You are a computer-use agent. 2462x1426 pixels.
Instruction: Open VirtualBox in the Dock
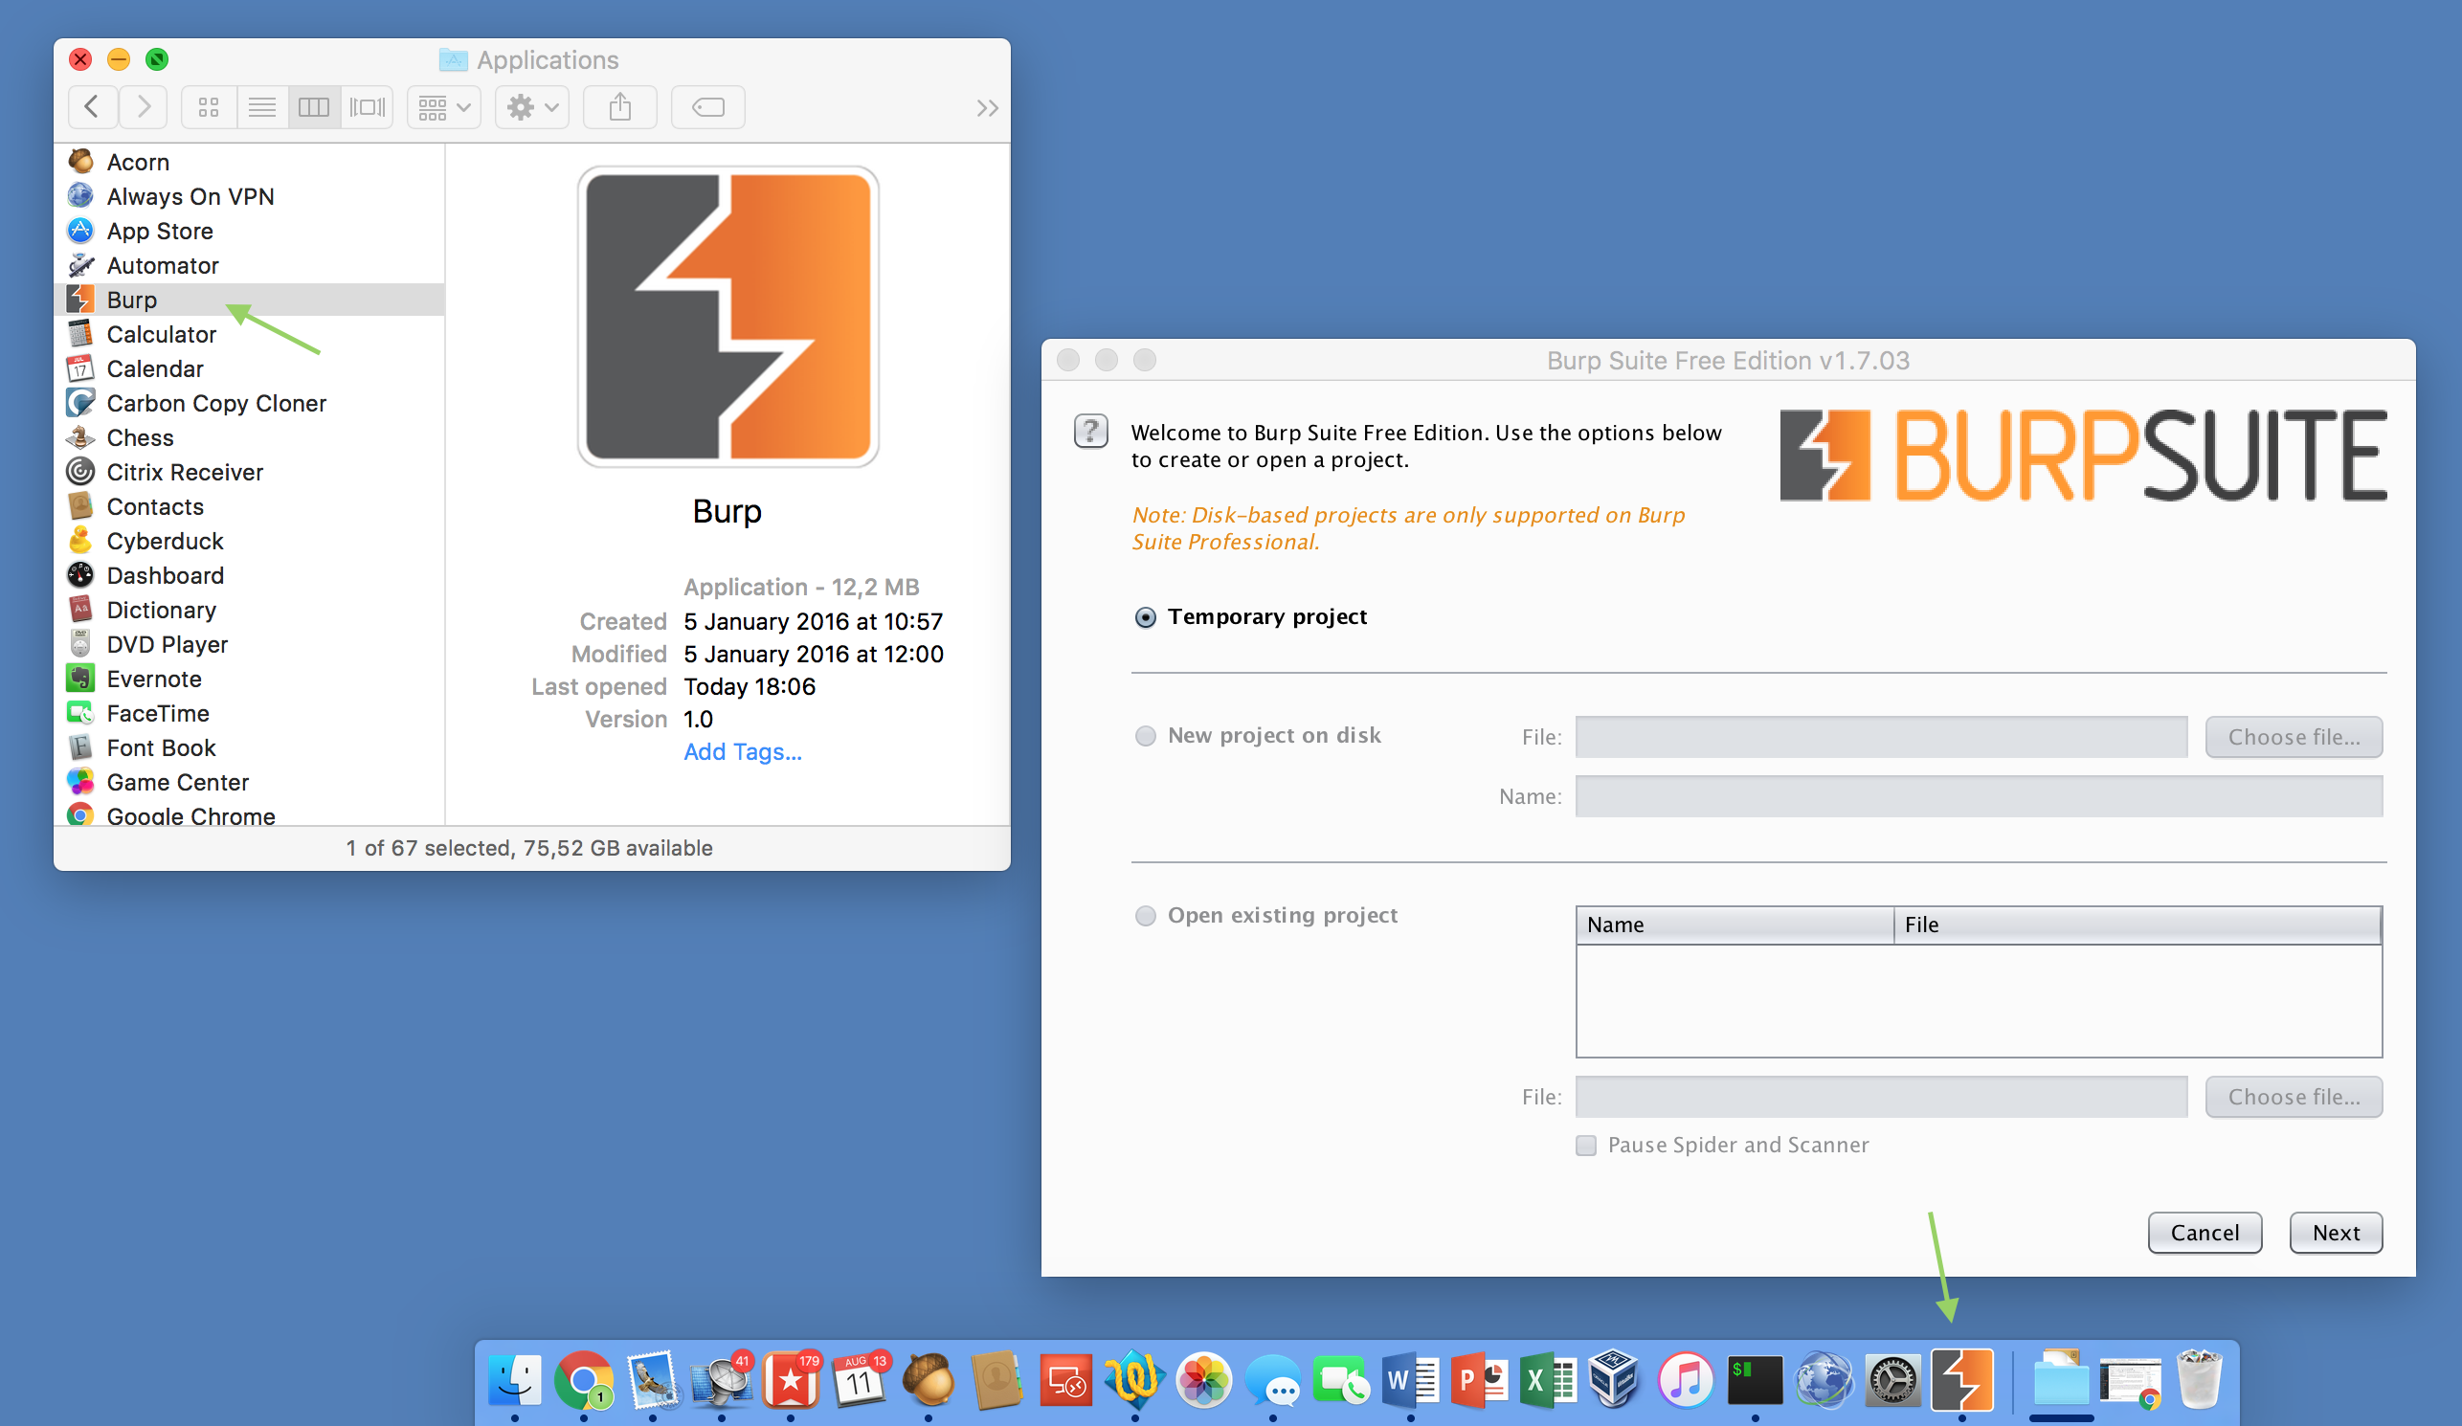[x=1614, y=1379]
